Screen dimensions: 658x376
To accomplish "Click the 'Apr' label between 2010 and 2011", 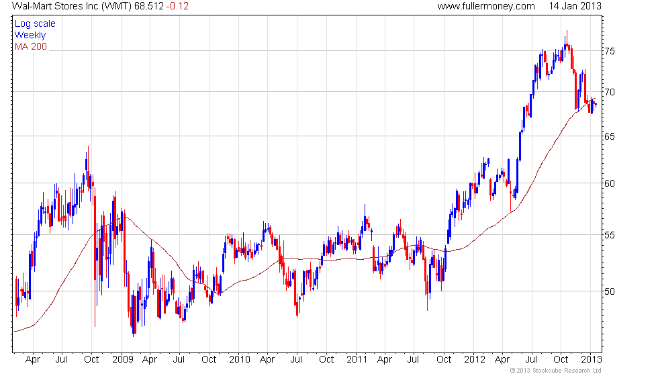I will [267, 360].
